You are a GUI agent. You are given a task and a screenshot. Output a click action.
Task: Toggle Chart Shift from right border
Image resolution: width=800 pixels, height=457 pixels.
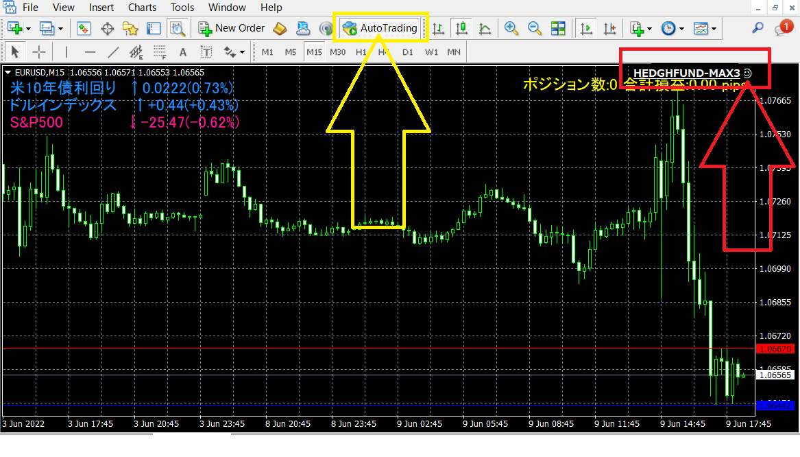(609, 29)
